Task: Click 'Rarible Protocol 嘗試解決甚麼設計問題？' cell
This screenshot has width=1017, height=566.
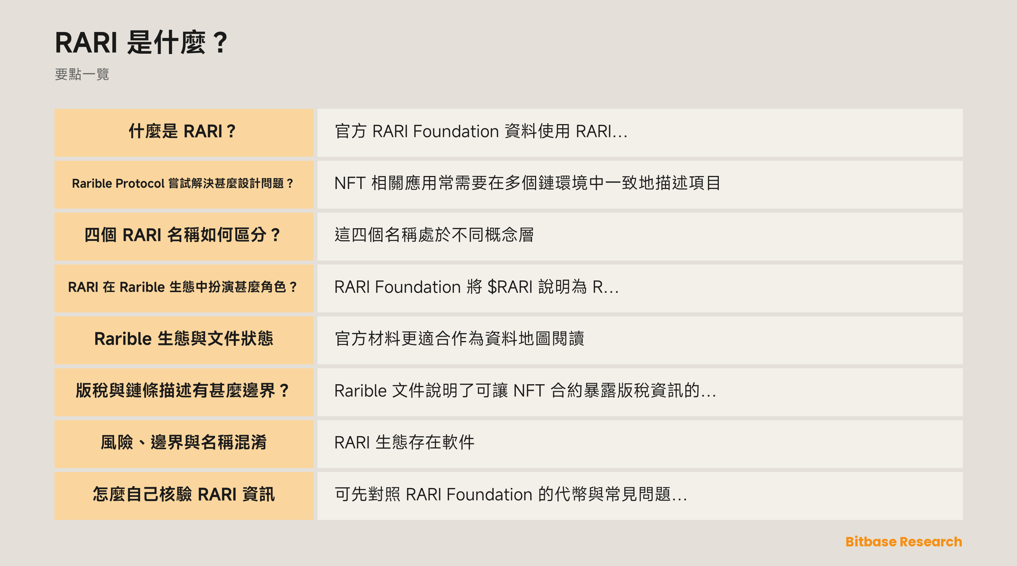Action: (x=183, y=185)
